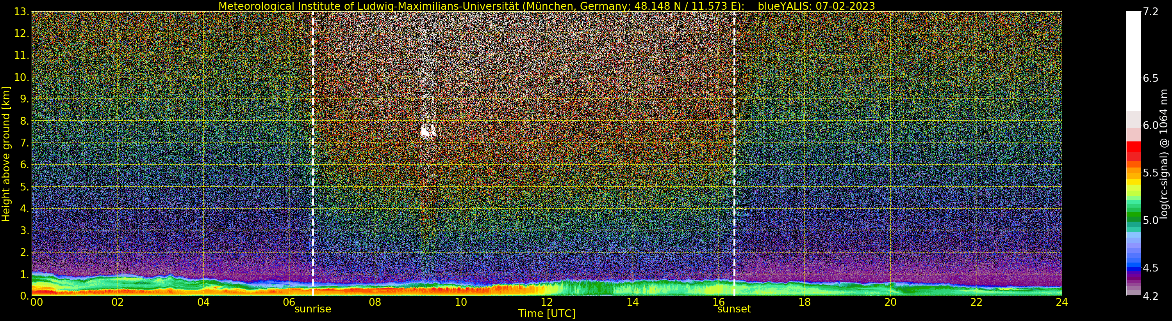Click the 'sunset' label below the axis
This screenshot has width=1172, height=321.
pyautogui.click(x=734, y=309)
